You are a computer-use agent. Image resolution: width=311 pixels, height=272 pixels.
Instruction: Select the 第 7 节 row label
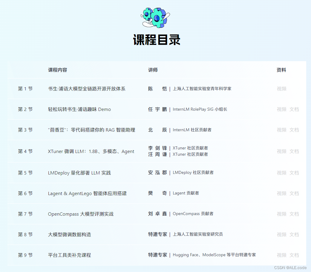coord(25,214)
